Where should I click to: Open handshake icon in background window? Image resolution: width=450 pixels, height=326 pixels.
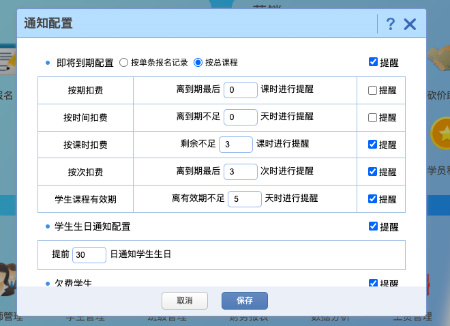tap(438, 57)
